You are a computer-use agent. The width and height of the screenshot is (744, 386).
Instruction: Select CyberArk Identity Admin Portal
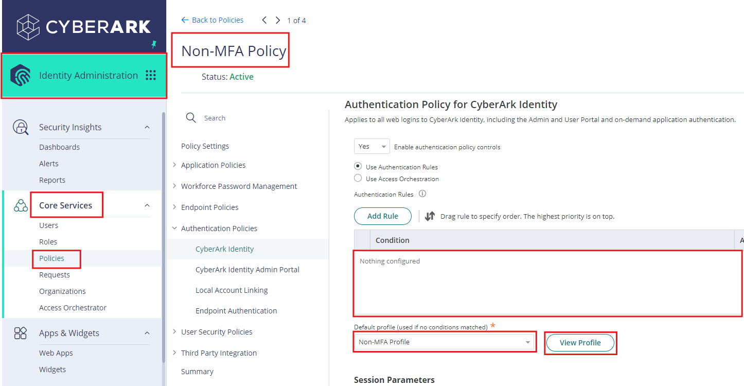coord(247,269)
